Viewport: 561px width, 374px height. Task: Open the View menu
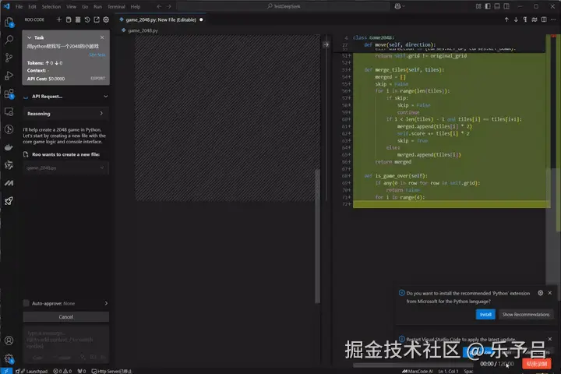[71, 6]
